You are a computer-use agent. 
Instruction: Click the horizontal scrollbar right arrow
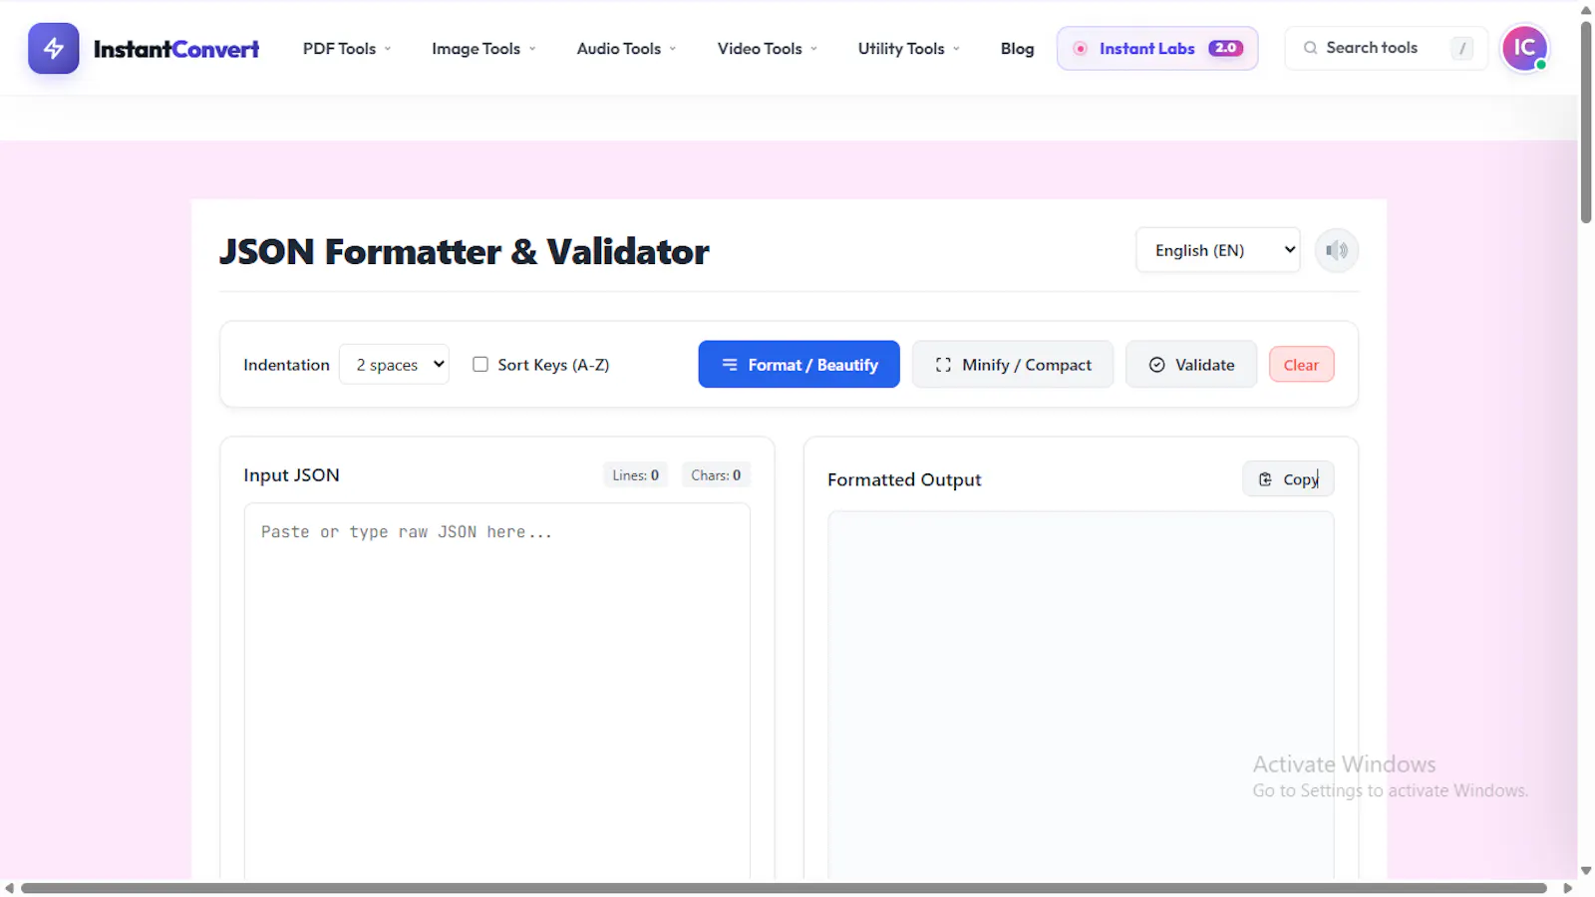tap(1567, 888)
